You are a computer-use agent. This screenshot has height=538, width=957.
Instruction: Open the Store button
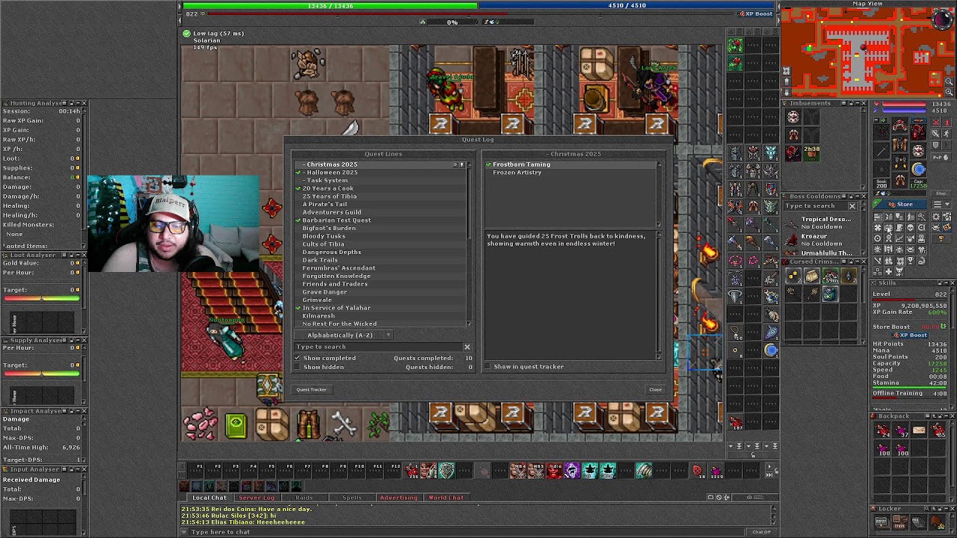point(901,204)
